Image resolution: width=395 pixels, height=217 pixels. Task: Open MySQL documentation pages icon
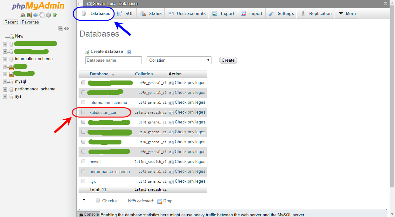[42, 15]
